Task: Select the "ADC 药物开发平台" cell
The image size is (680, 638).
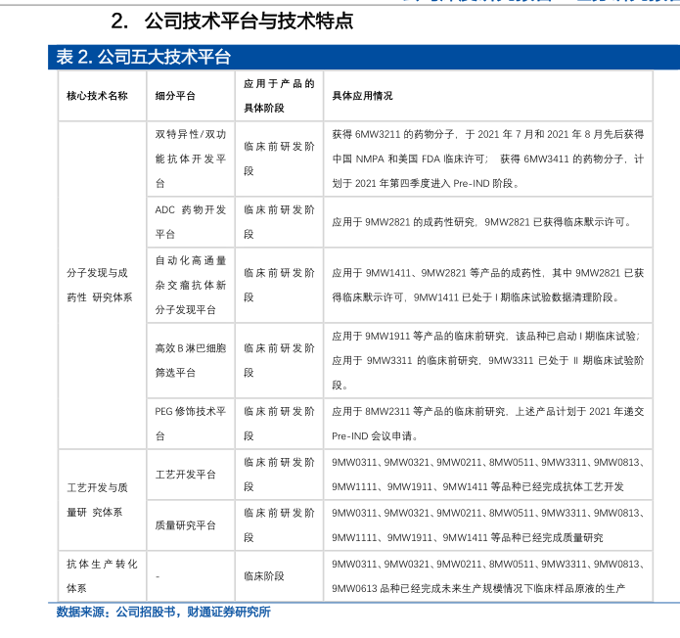Action: tap(190, 221)
